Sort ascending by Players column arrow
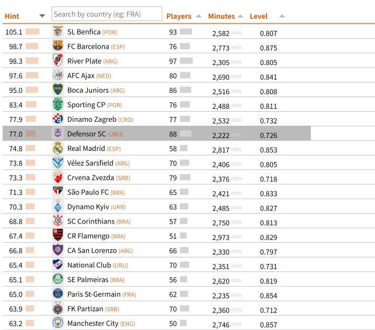 click(x=199, y=16)
